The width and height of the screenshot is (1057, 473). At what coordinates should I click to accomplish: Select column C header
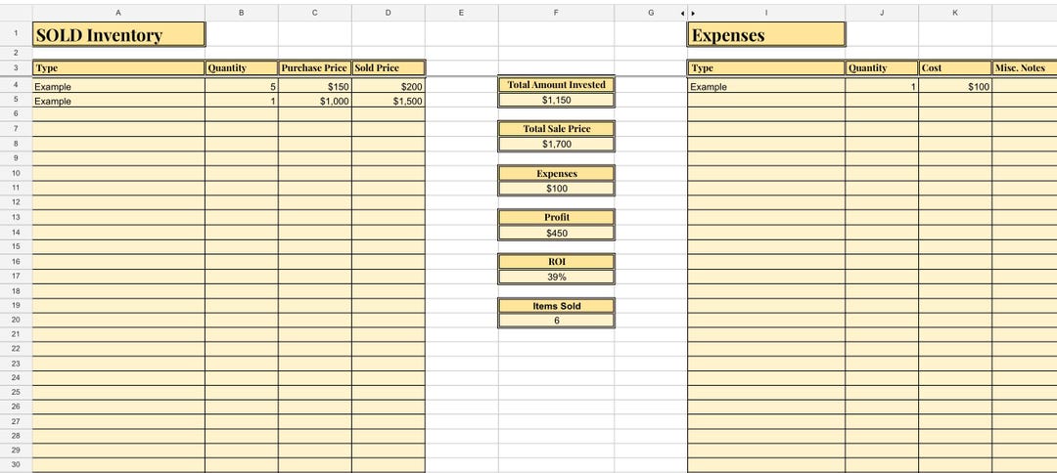point(315,13)
